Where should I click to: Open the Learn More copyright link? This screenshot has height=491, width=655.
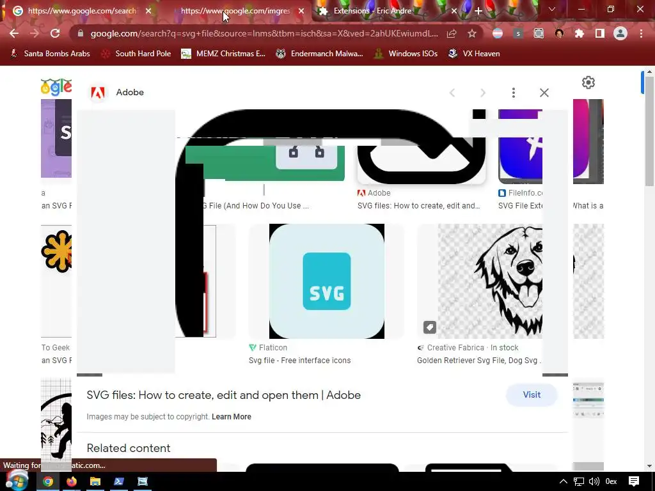pyautogui.click(x=232, y=417)
